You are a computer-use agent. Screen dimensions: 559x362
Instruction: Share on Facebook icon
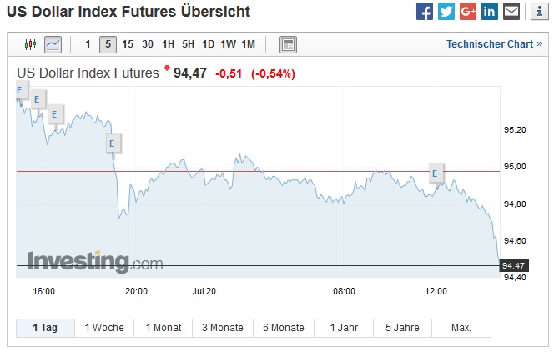tap(425, 12)
